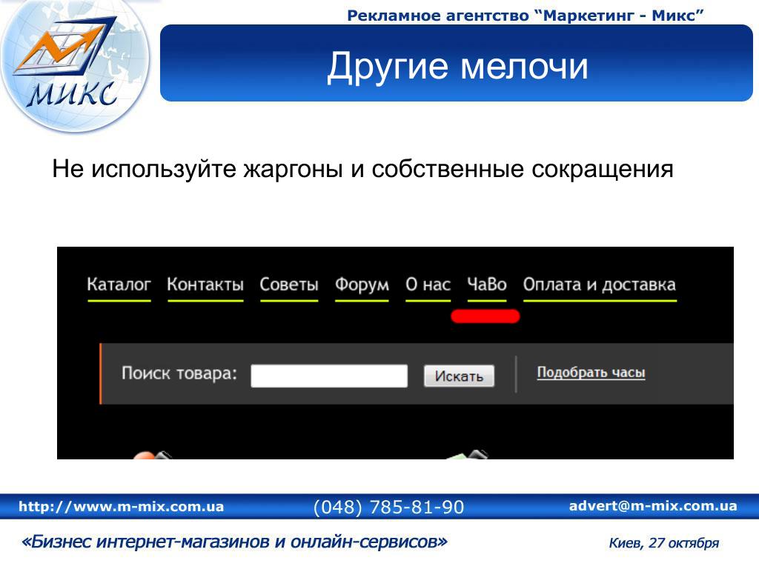Open the Форум menu link

click(x=362, y=284)
